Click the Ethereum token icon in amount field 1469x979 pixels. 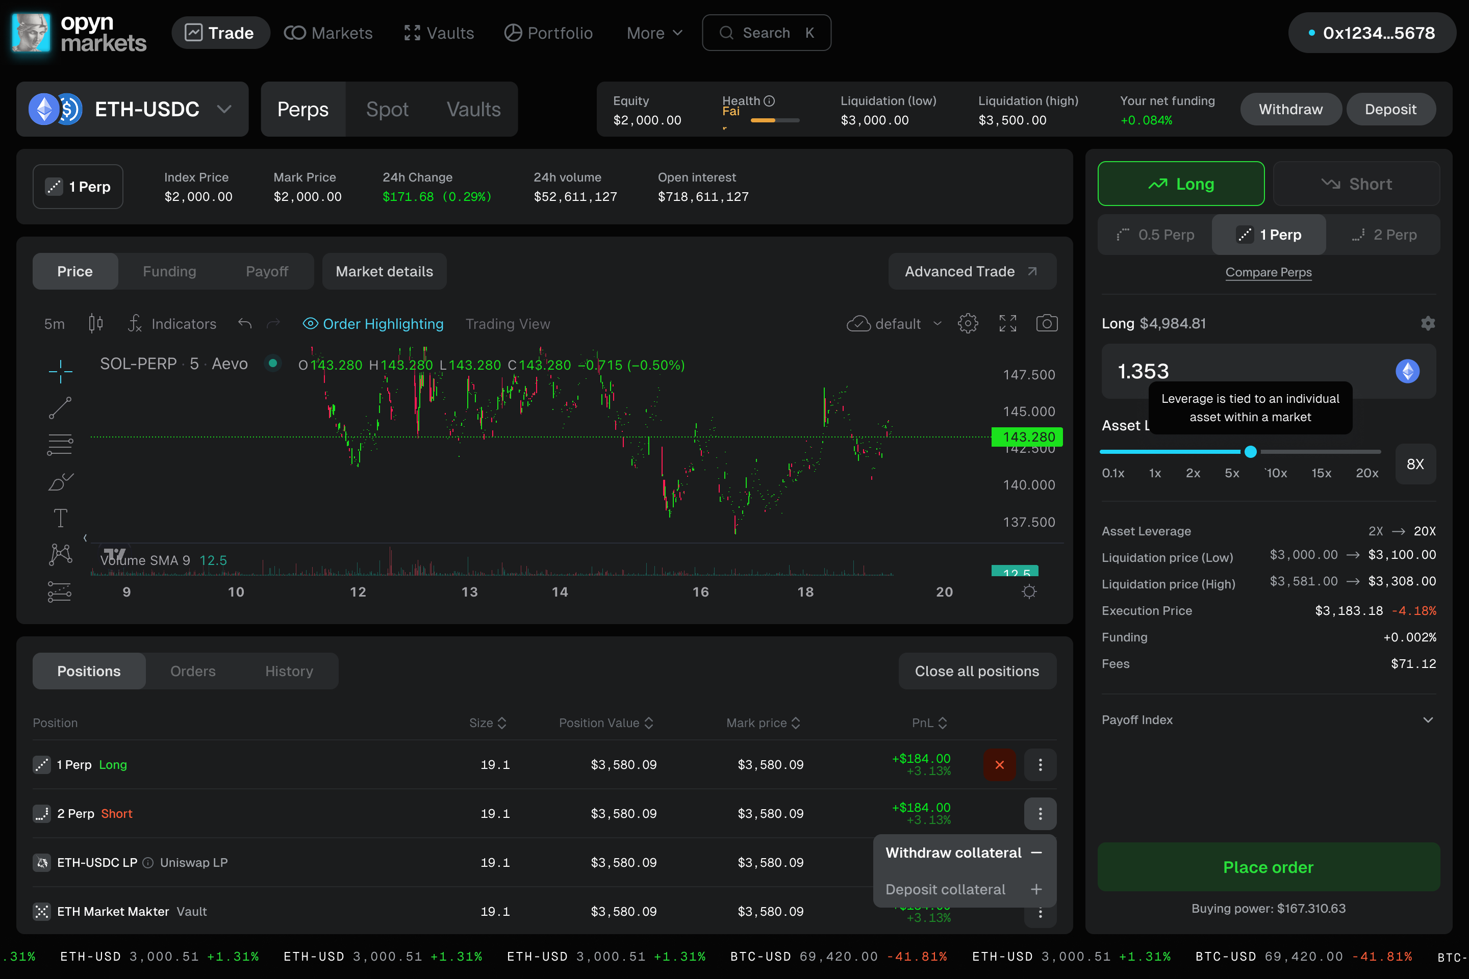[1408, 372]
